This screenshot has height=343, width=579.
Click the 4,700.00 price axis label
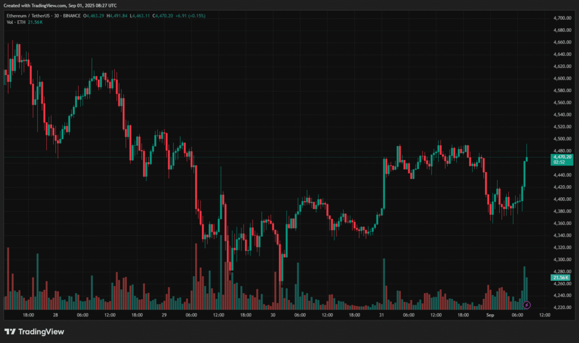(563, 18)
